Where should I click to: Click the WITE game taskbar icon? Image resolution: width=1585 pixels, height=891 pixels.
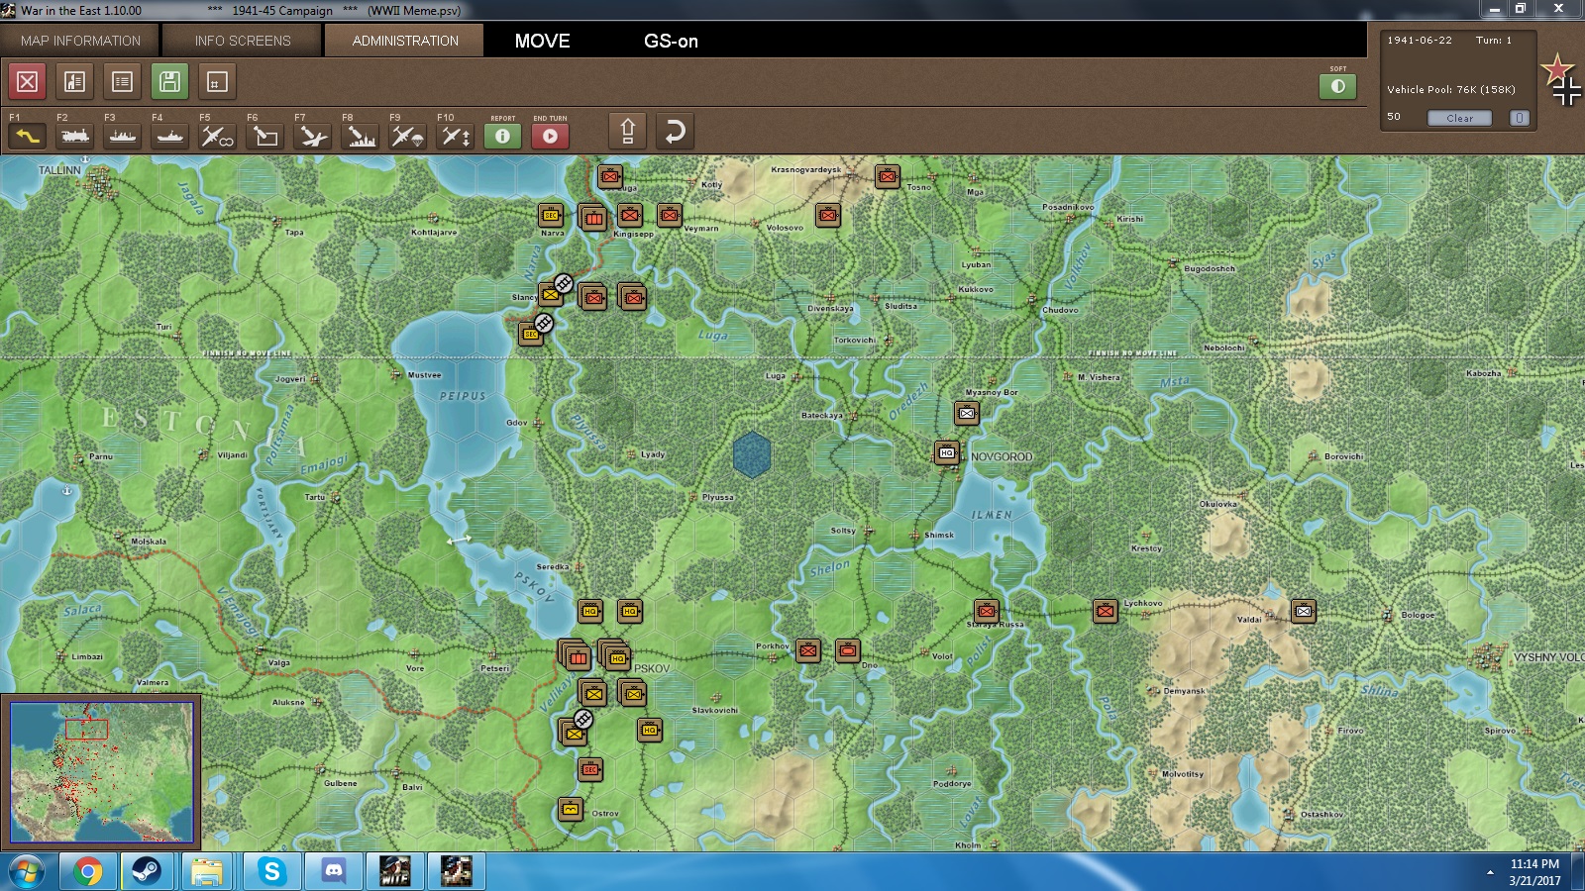pos(395,872)
